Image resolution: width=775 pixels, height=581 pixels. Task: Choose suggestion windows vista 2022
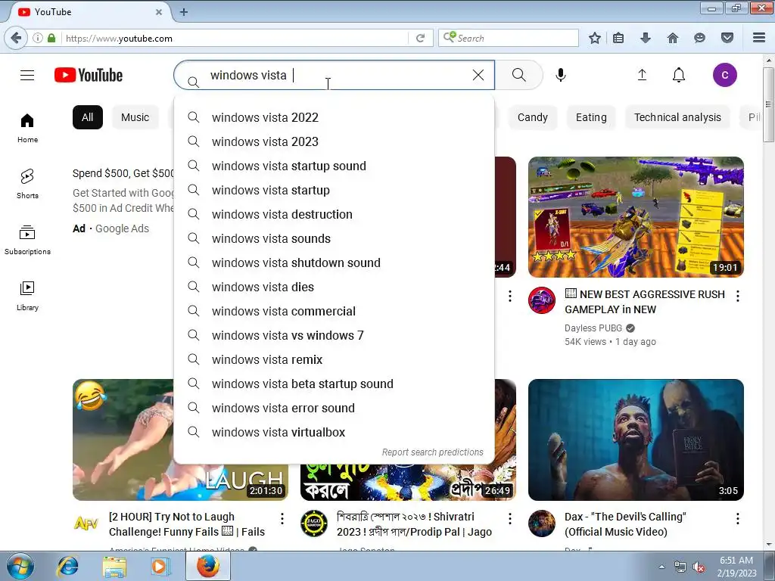[x=334, y=117]
